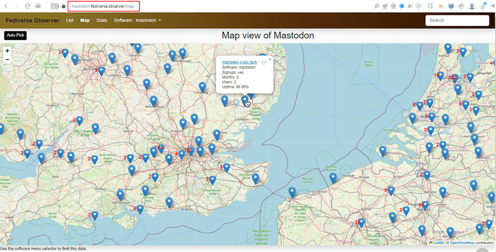Select the marker at Southampton
This screenshot has width=496, height=252.
pos(120,195)
